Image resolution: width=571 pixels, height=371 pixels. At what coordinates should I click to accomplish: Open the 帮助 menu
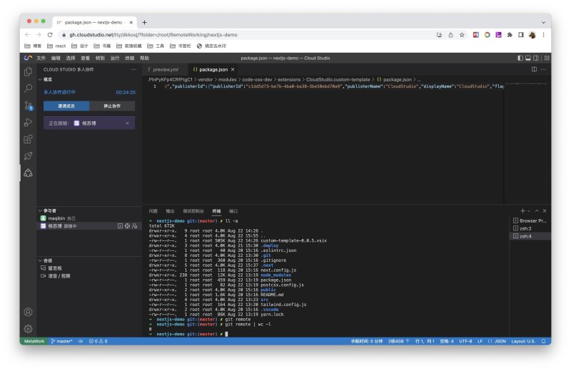coord(145,58)
